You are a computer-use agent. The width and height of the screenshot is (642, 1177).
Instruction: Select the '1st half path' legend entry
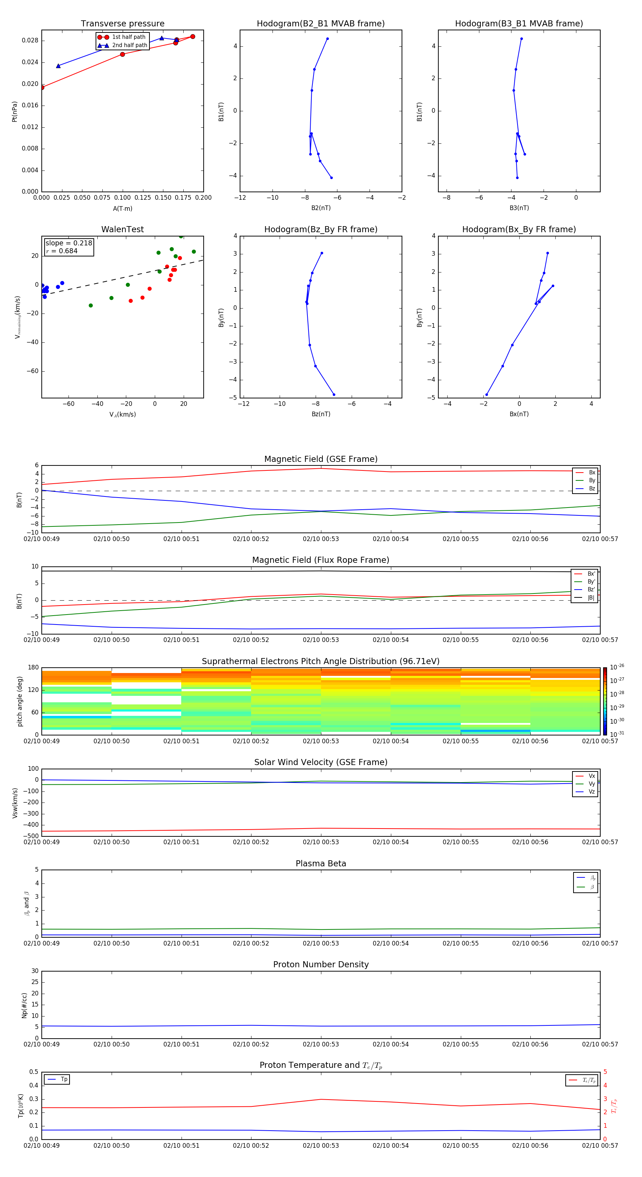(122, 37)
